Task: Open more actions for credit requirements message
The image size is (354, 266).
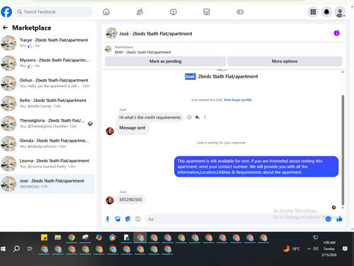Action: (x=205, y=117)
